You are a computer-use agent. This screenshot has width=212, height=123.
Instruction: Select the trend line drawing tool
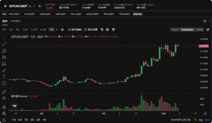tap(4, 44)
